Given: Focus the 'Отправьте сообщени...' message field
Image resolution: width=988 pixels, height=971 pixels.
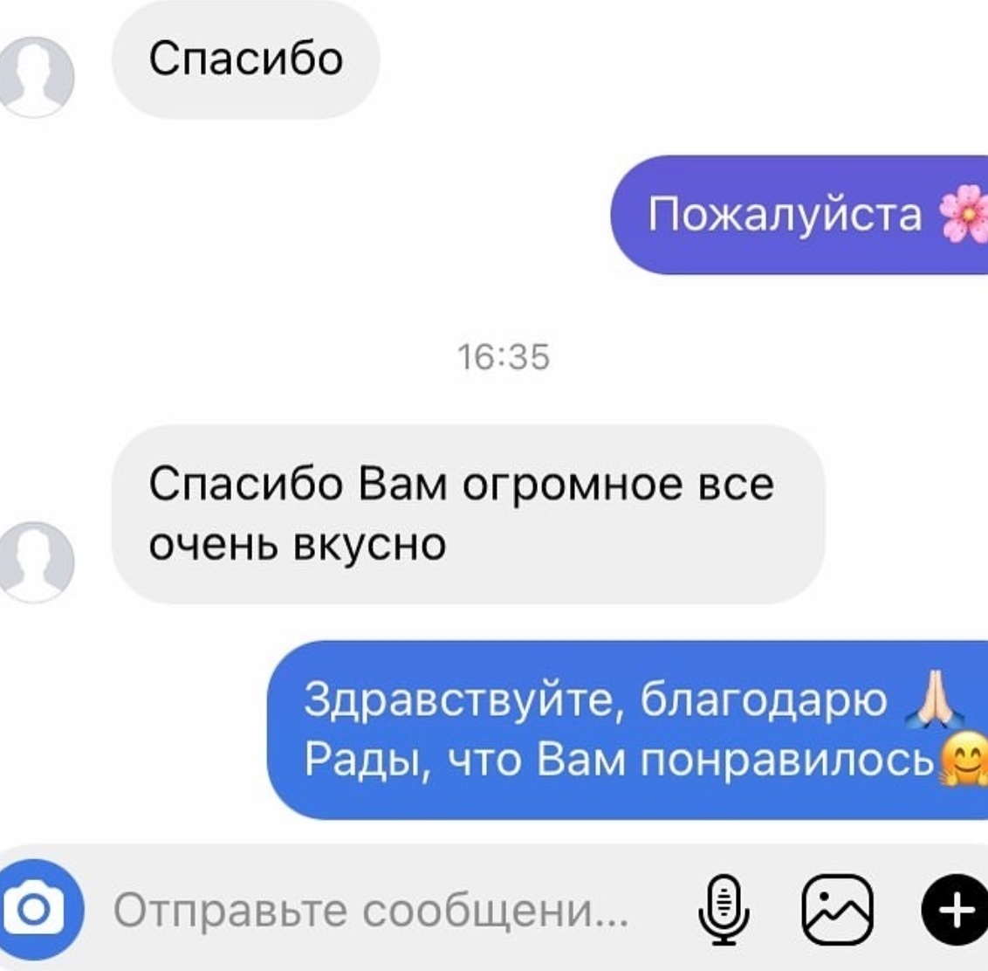Looking at the screenshot, I should [371, 911].
